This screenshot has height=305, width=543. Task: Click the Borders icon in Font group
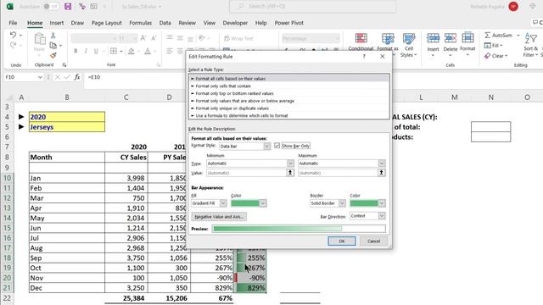(114, 51)
